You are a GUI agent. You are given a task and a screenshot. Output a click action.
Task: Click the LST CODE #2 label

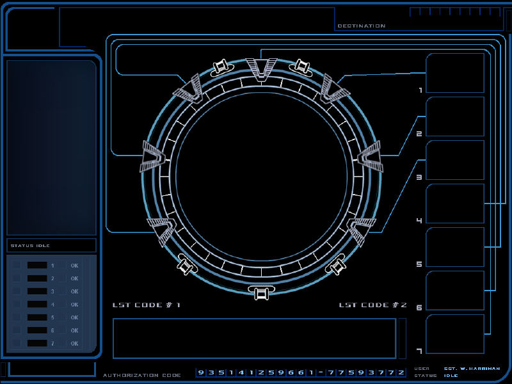pos(373,305)
